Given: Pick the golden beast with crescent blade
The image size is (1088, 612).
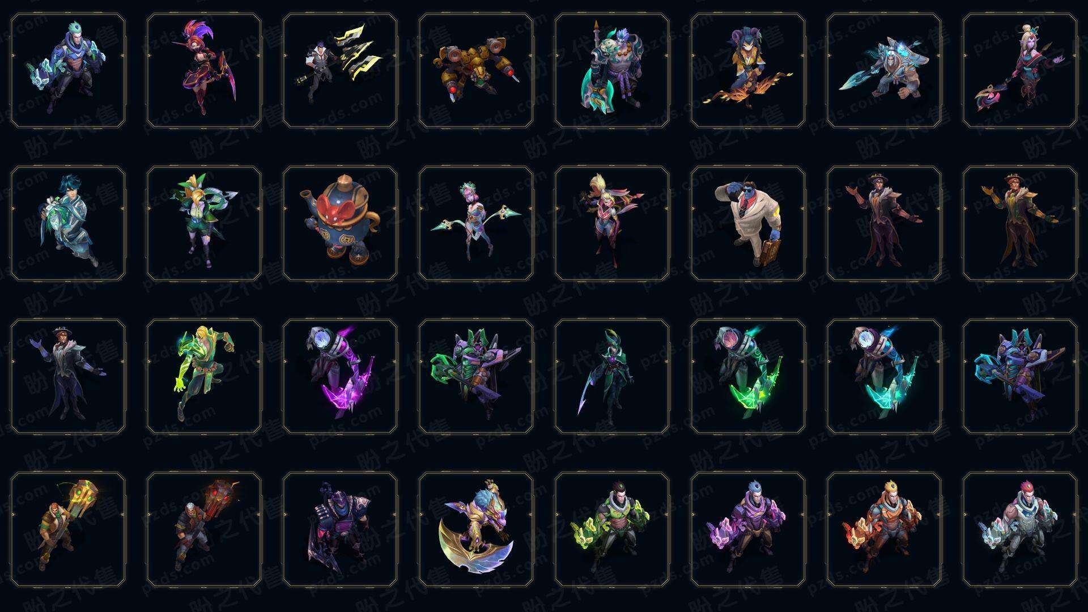Looking at the screenshot, I should [476, 529].
